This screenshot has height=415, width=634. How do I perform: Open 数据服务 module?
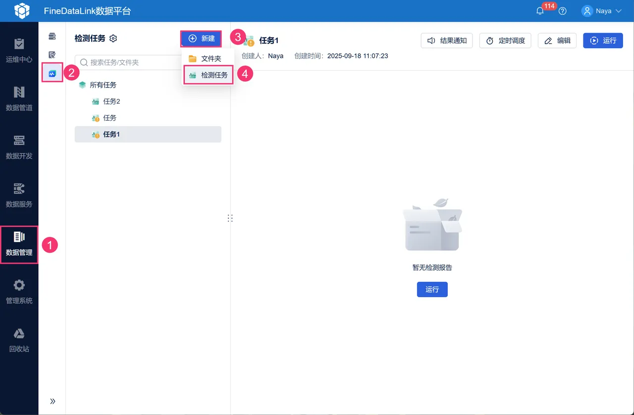pyautogui.click(x=19, y=195)
